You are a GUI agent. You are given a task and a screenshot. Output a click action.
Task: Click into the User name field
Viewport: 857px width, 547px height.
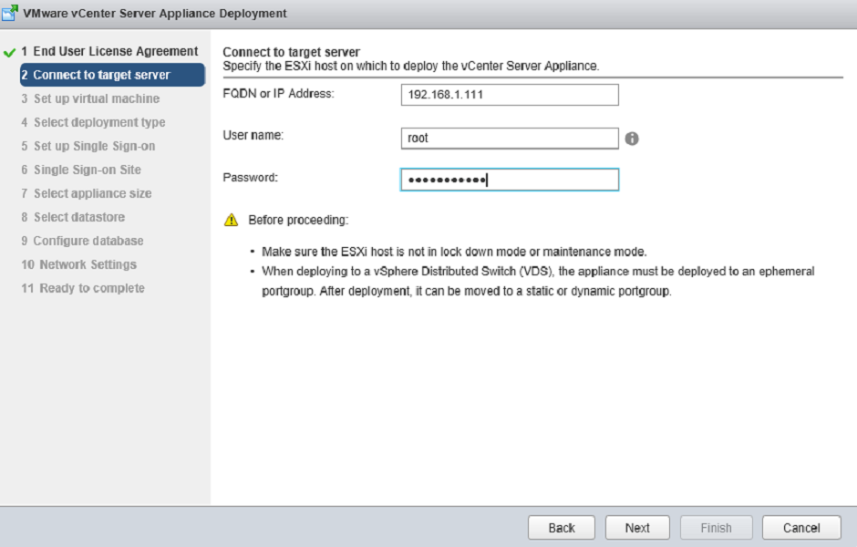click(x=510, y=139)
